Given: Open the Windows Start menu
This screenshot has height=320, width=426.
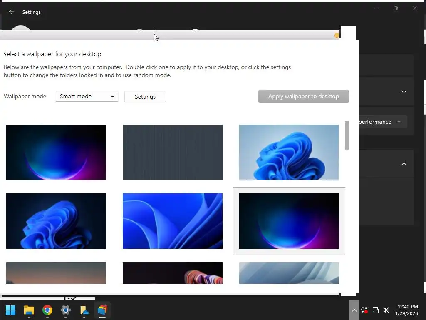Looking at the screenshot, I should (10, 310).
